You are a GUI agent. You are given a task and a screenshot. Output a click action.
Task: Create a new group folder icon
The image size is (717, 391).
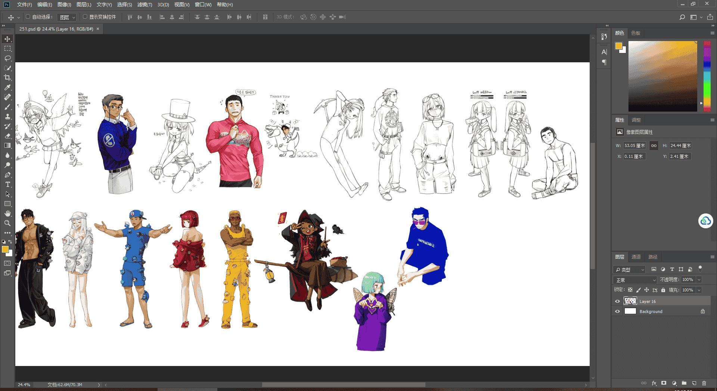[x=684, y=383]
